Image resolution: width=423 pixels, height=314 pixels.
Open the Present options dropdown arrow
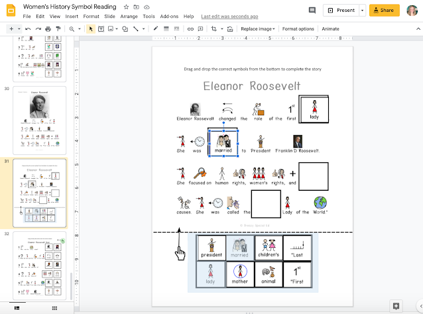[x=362, y=11]
